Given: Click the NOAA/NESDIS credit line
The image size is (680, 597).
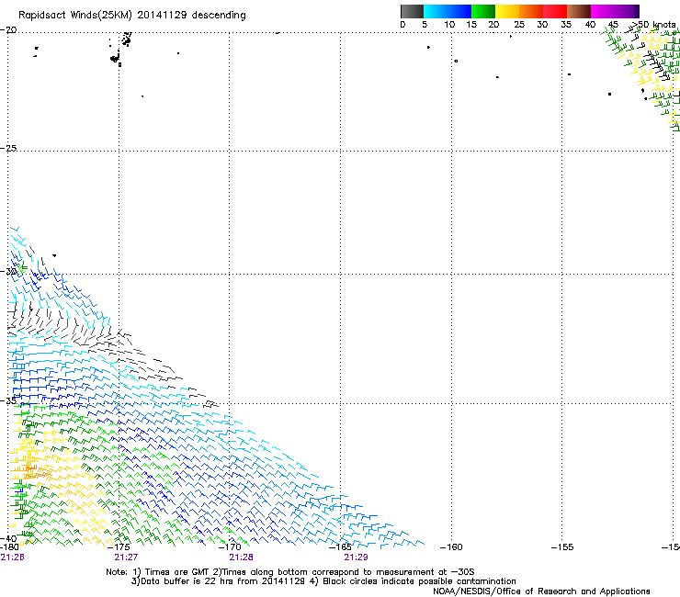Looking at the screenshot, I should tap(541, 591).
